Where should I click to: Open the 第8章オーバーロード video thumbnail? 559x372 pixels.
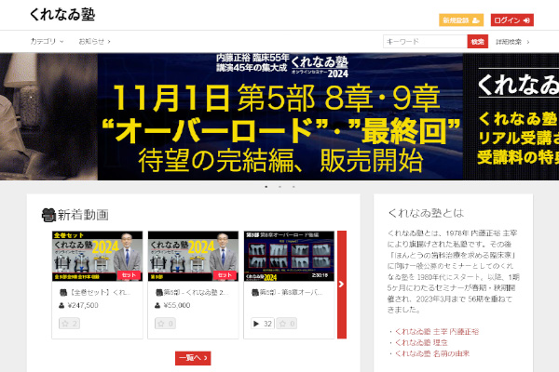[x=289, y=256]
